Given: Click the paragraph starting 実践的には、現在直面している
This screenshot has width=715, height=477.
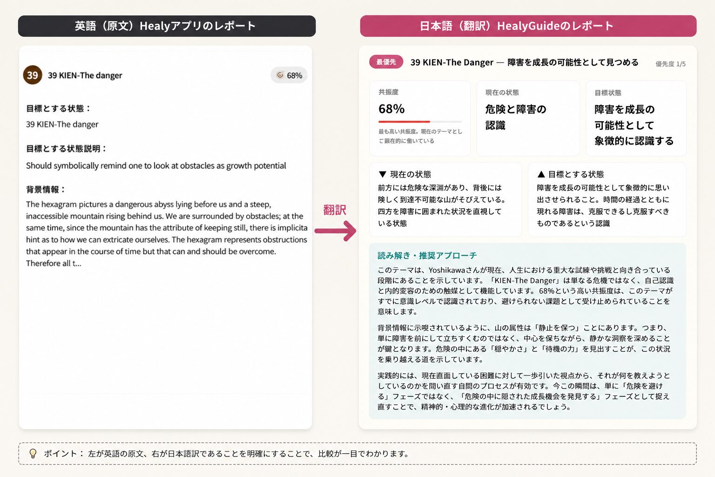Looking at the screenshot, I should tap(524, 391).
